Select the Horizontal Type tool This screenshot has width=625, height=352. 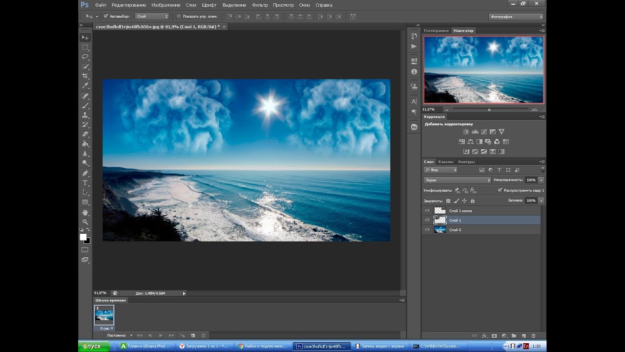[85, 183]
